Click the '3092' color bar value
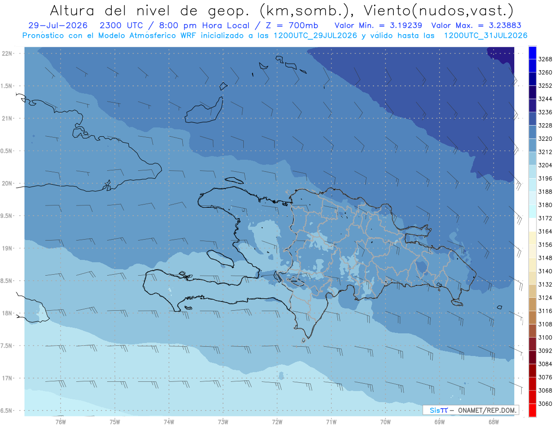Image resolution: width=554 pixels, height=428 pixels. (546, 350)
